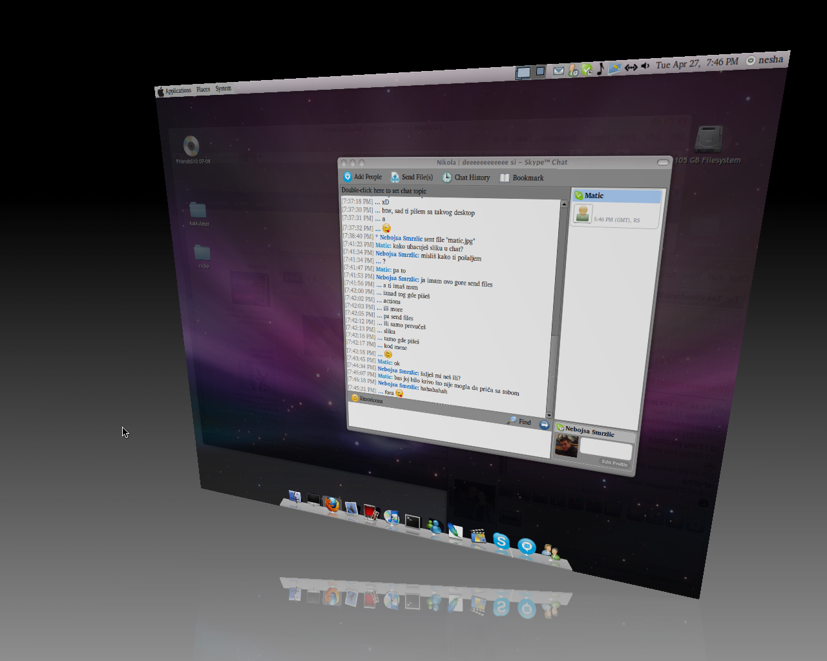Open Chat History in Skype chat
This screenshot has height=661, width=827.
pyautogui.click(x=466, y=178)
